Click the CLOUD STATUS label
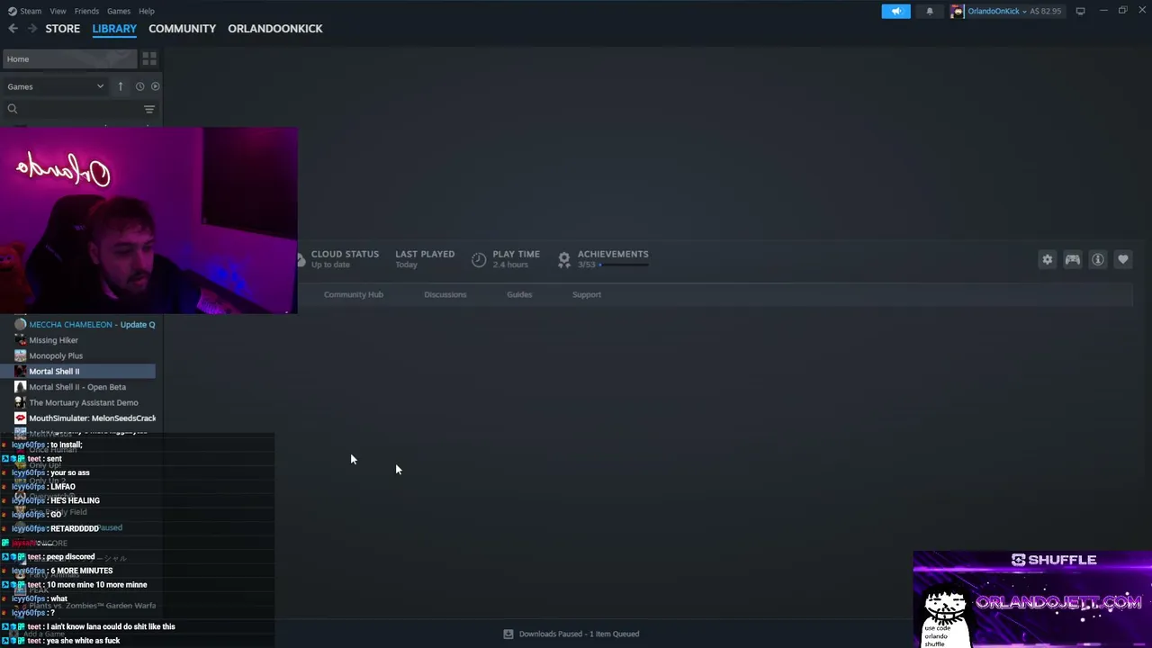The height and width of the screenshot is (648, 1152). click(345, 254)
